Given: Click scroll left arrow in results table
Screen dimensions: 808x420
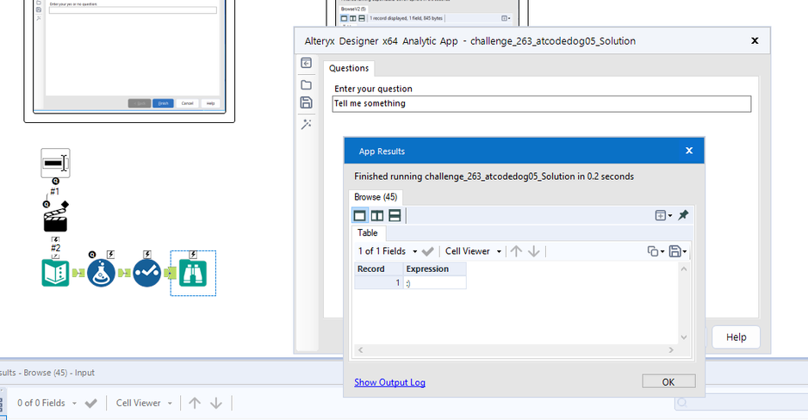Looking at the screenshot, I should pyautogui.click(x=361, y=350).
